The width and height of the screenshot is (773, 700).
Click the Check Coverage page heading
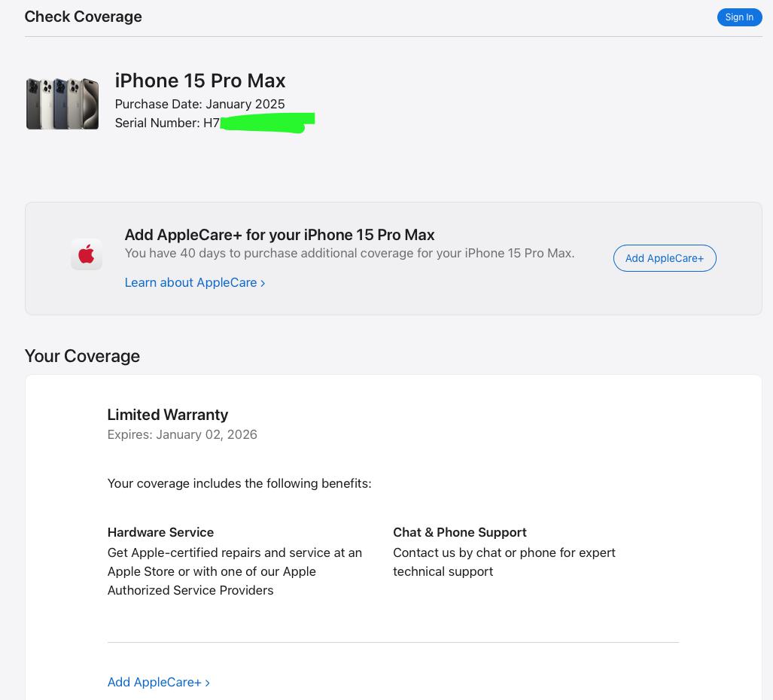click(x=84, y=17)
